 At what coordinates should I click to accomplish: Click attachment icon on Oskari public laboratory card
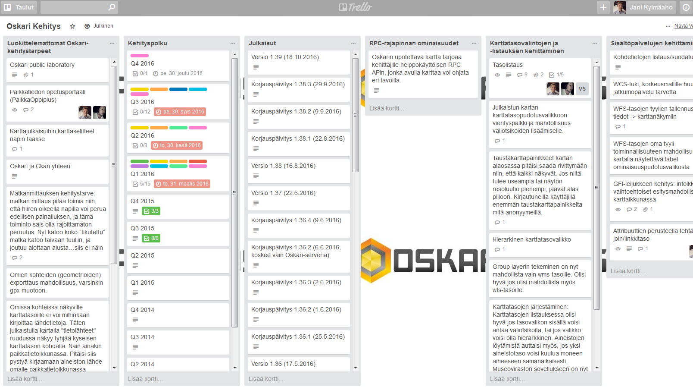26,75
